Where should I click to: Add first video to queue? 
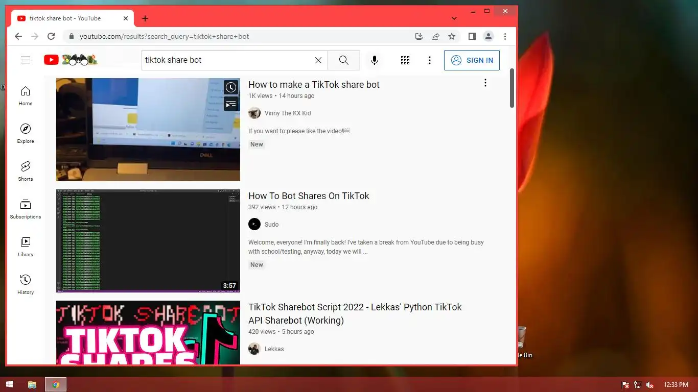231,104
